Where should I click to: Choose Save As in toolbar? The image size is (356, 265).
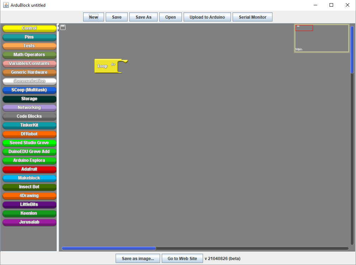tap(143, 17)
